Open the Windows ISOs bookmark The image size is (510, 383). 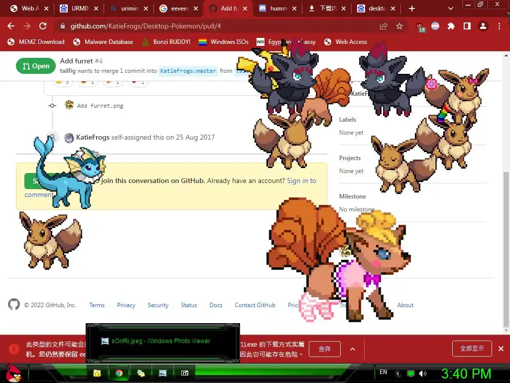pyautogui.click(x=224, y=42)
